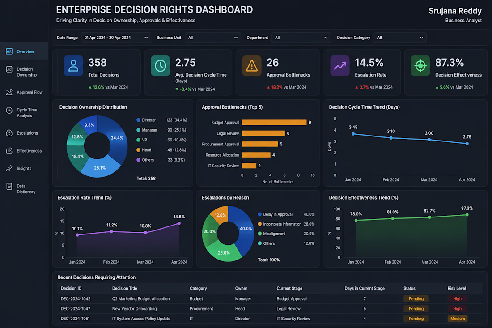
Task: Click Pending status for DEC-2024-1042
Action: point(416,299)
